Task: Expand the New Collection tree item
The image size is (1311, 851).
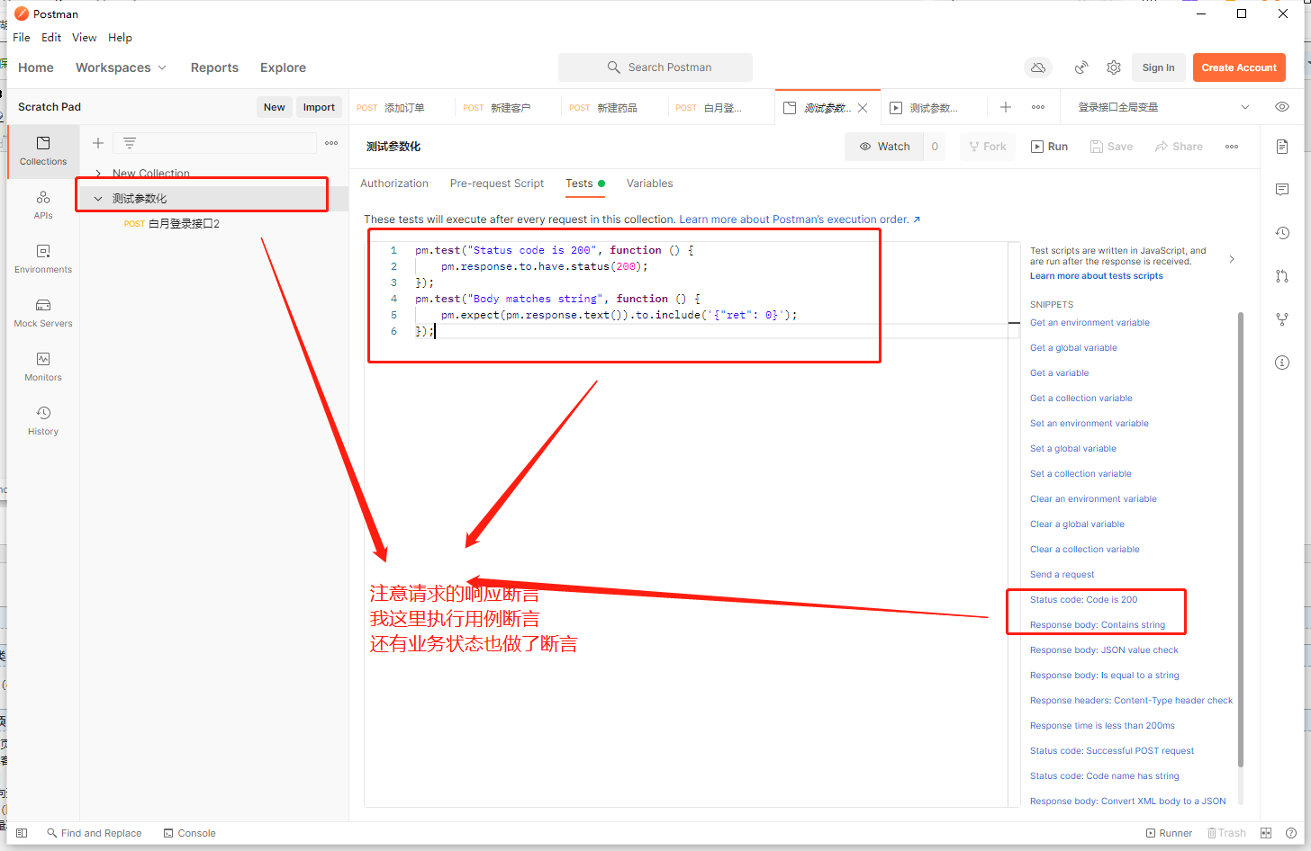Action: (98, 174)
